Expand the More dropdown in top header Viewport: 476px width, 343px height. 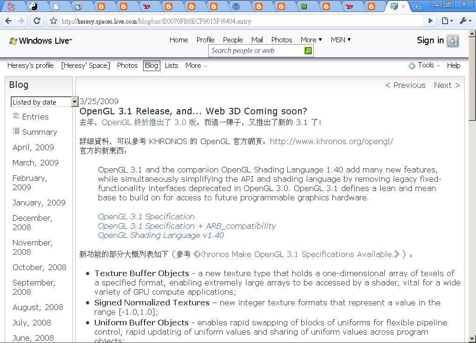coord(311,40)
